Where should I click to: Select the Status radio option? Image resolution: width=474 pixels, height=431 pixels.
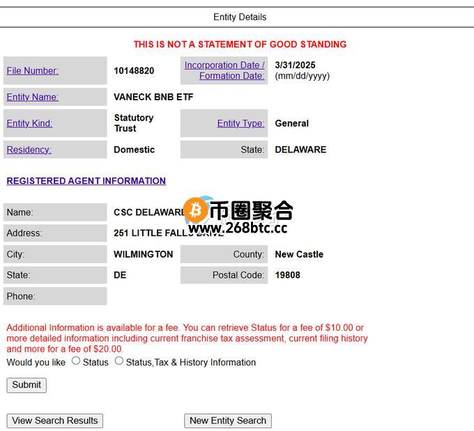click(x=76, y=361)
